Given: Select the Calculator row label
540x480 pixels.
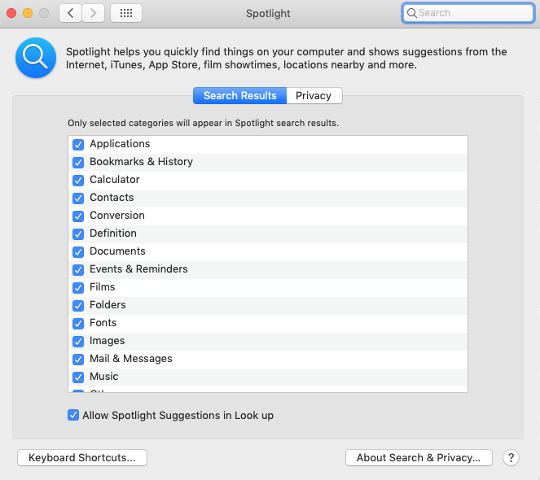Looking at the screenshot, I should tap(115, 180).
